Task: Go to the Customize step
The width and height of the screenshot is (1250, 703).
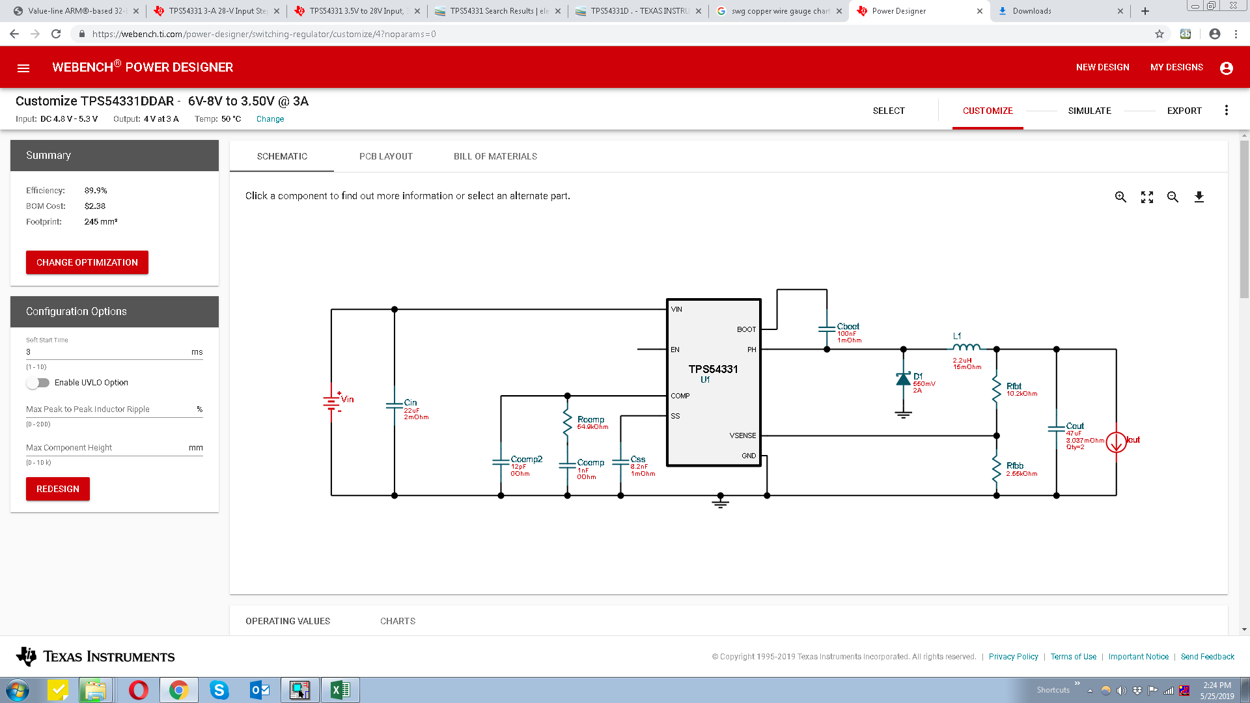Action: pyautogui.click(x=988, y=111)
